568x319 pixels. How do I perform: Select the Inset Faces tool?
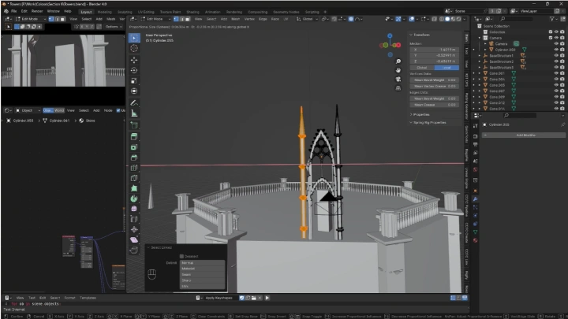(x=134, y=147)
